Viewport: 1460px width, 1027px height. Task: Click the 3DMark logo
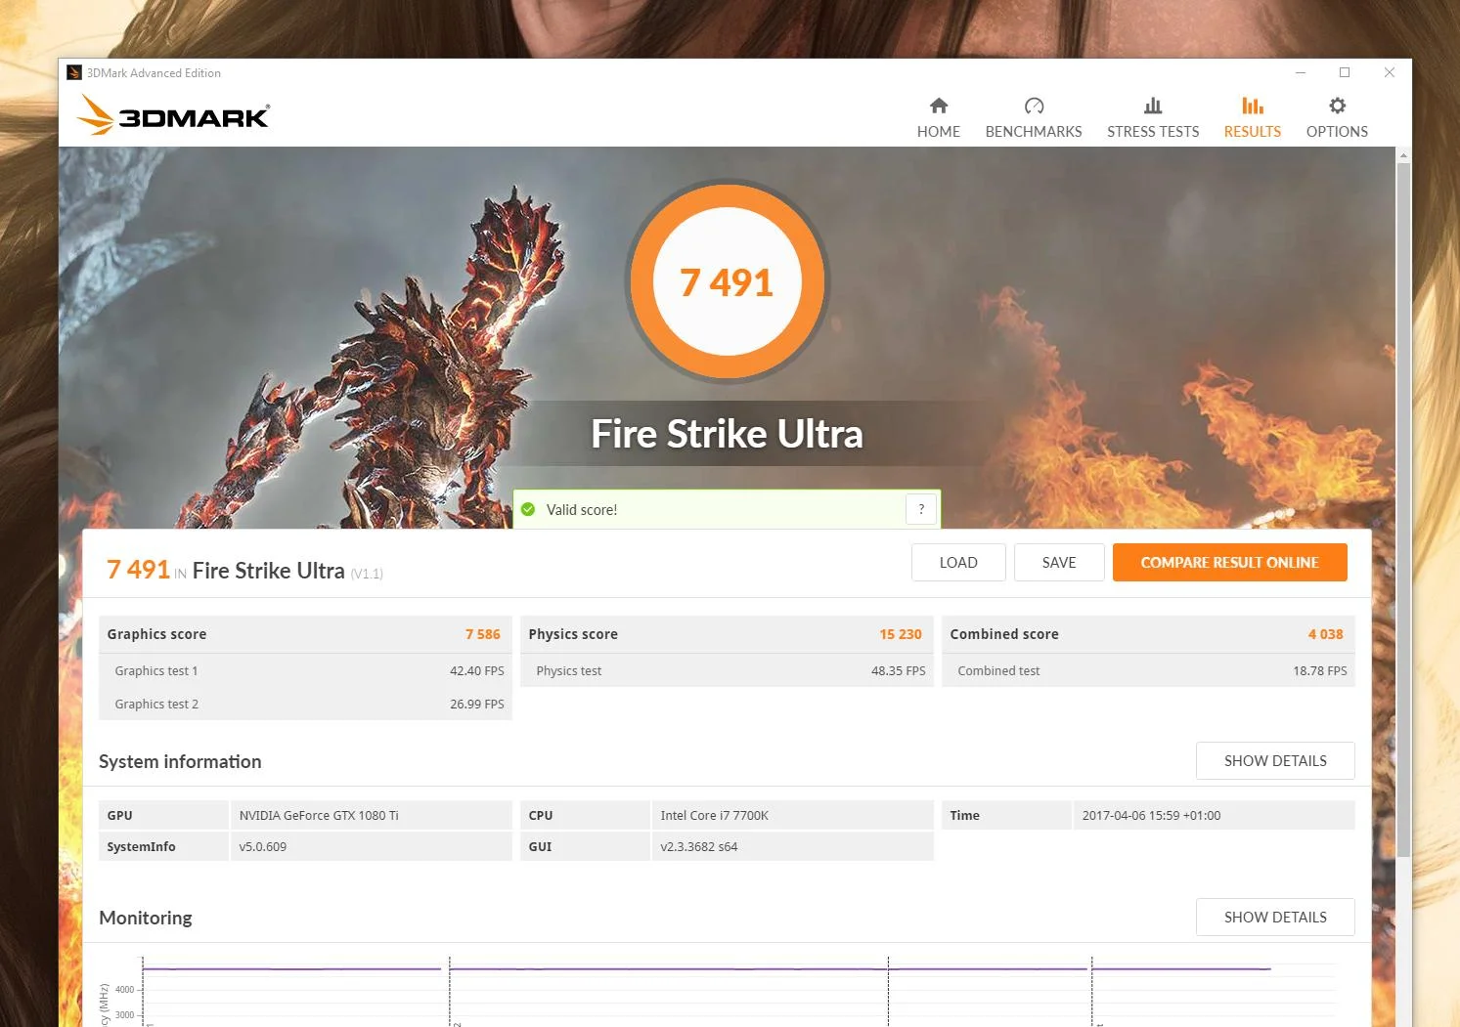click(173, 115)
